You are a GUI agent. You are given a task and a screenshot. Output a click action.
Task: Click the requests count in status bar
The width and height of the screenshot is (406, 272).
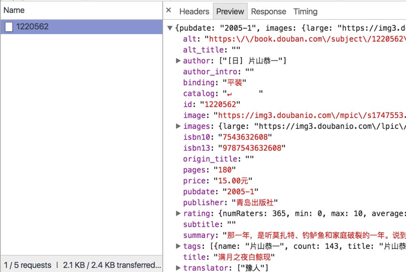27,265
